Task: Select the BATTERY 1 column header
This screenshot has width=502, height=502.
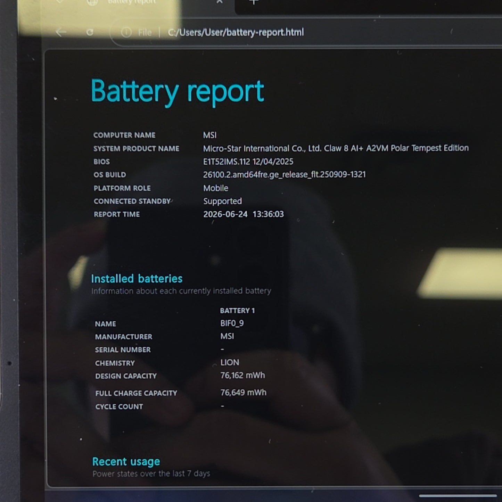Action: 237,311
